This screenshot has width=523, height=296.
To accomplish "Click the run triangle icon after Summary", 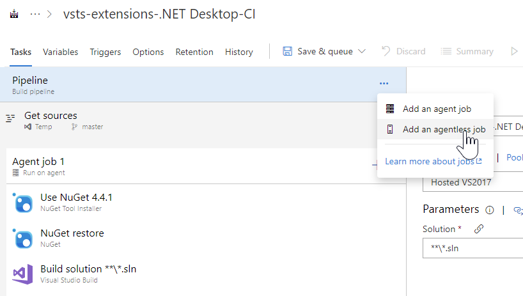I will [515, 51].
